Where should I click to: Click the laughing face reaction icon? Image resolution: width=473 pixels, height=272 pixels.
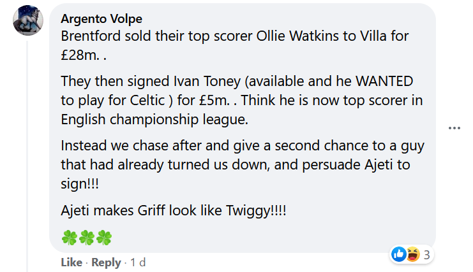point(412,255)
